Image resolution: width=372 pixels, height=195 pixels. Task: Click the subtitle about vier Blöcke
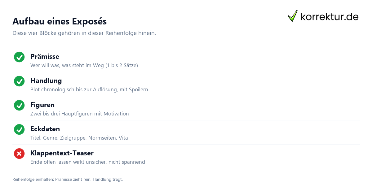point(84,33)
